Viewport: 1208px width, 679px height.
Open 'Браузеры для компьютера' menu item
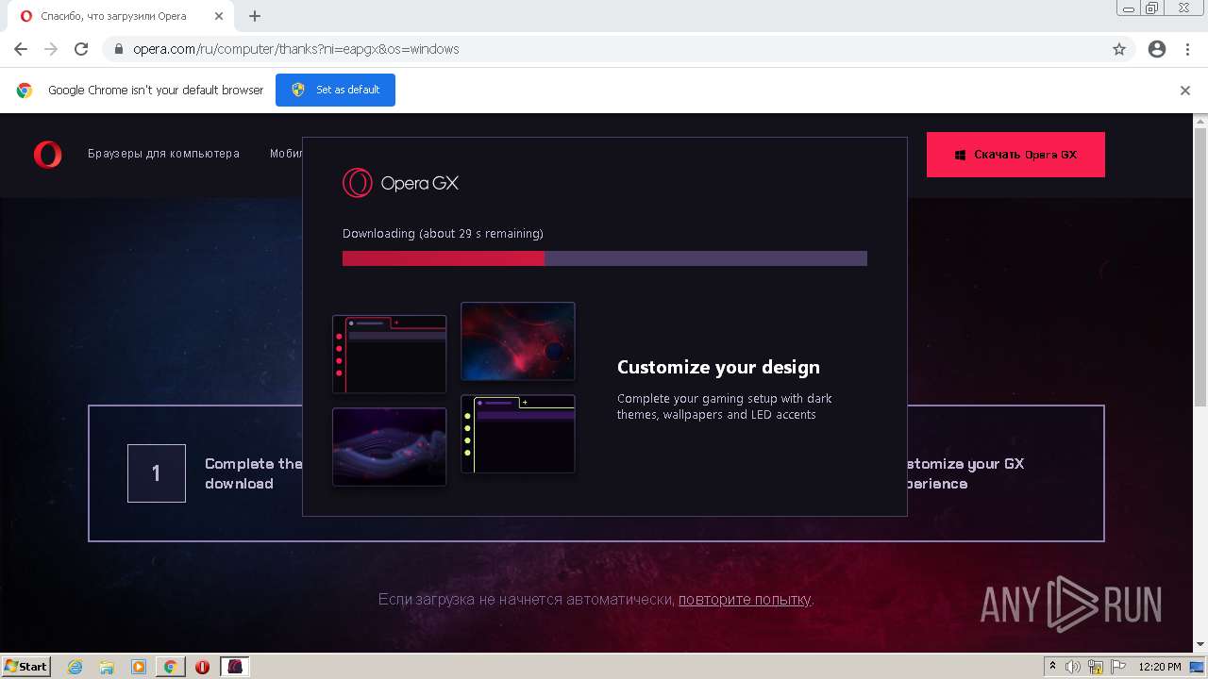[163, 154]
